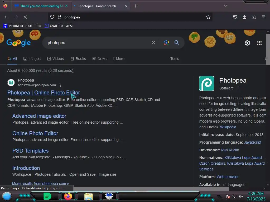
Task: List all tabs dropdown arrow
Action: 225,6
